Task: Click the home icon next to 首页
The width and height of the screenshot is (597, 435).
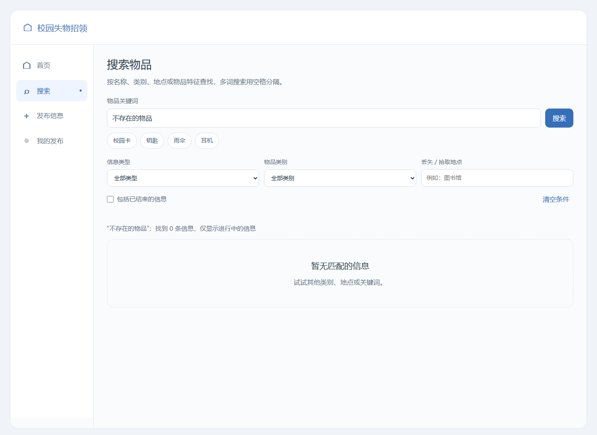Action: click(x=27, y=65)
